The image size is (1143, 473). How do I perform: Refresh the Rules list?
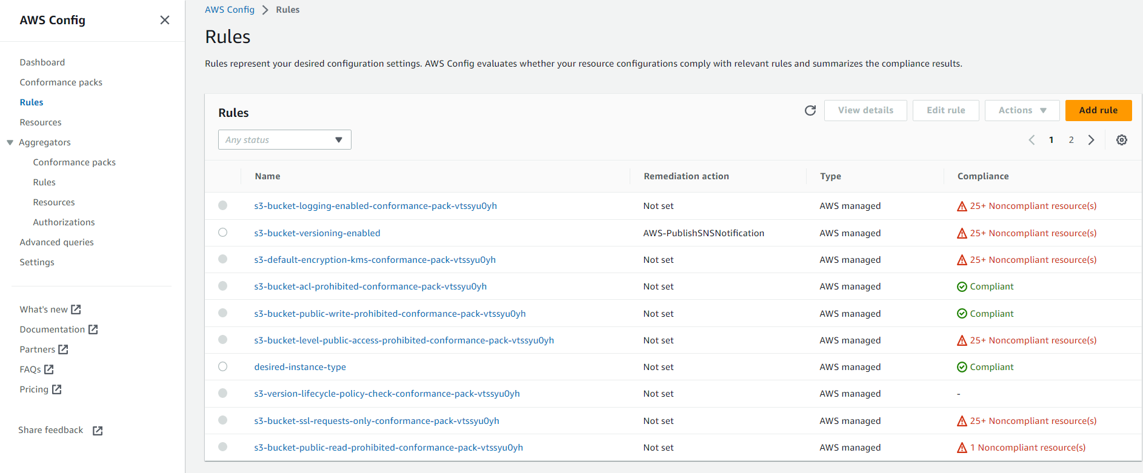pyautogui.click(x=810, y=110)
